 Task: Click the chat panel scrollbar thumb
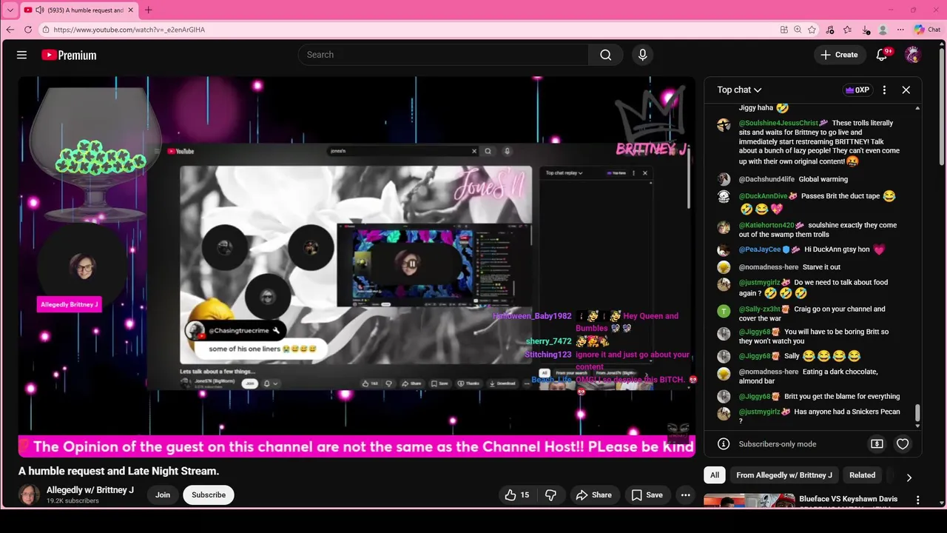point(917,412)
